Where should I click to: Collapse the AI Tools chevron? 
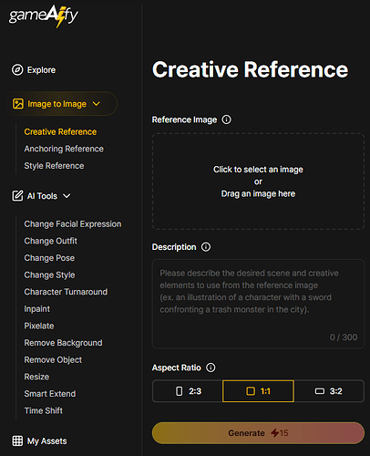(x=67, y=196)
